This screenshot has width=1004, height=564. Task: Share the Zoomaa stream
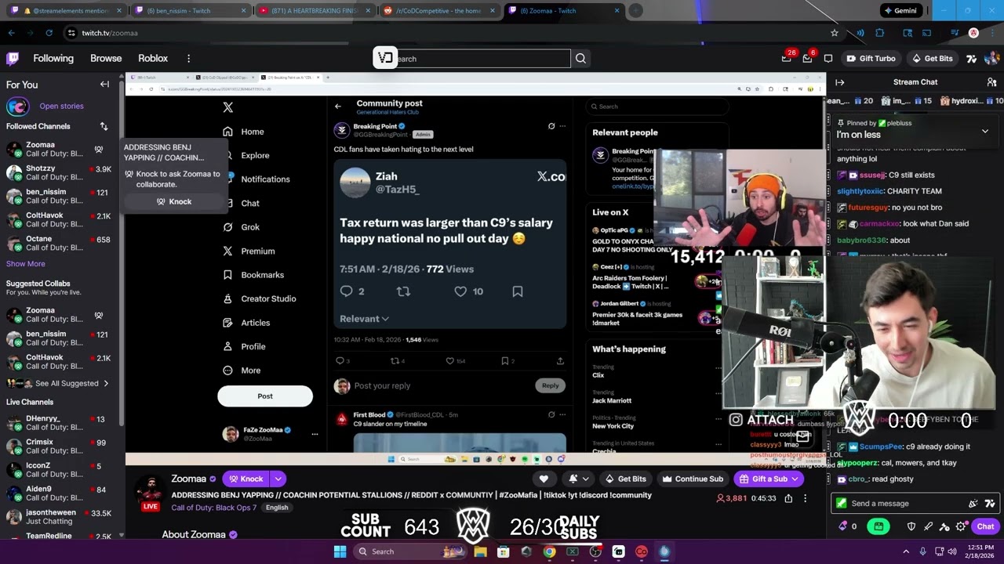[x=788, y=498]
